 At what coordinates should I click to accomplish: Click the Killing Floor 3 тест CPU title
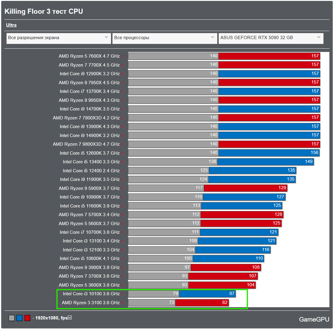pyautogui.click(x=44, y=11)
